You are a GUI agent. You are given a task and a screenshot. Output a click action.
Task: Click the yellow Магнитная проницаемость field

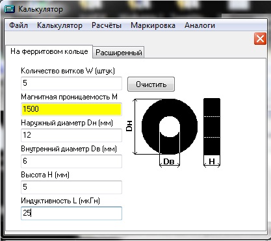tap(71, 109)
